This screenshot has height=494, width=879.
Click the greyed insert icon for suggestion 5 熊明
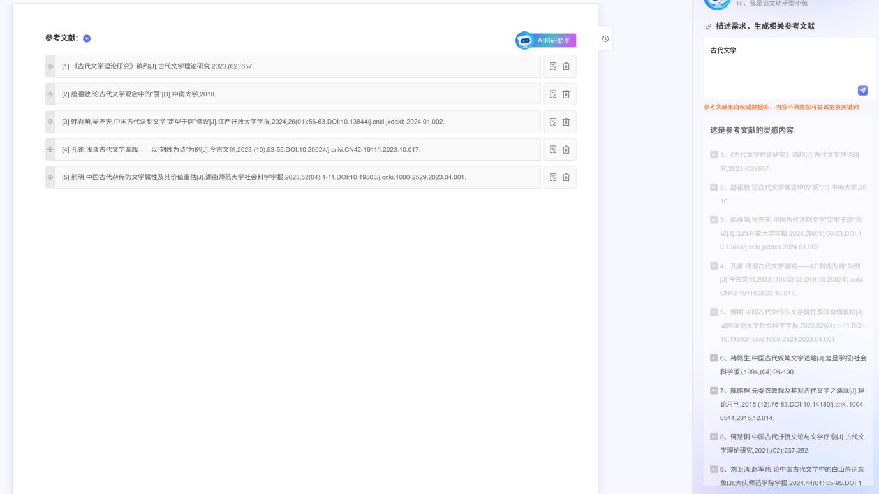click(714, 312)
